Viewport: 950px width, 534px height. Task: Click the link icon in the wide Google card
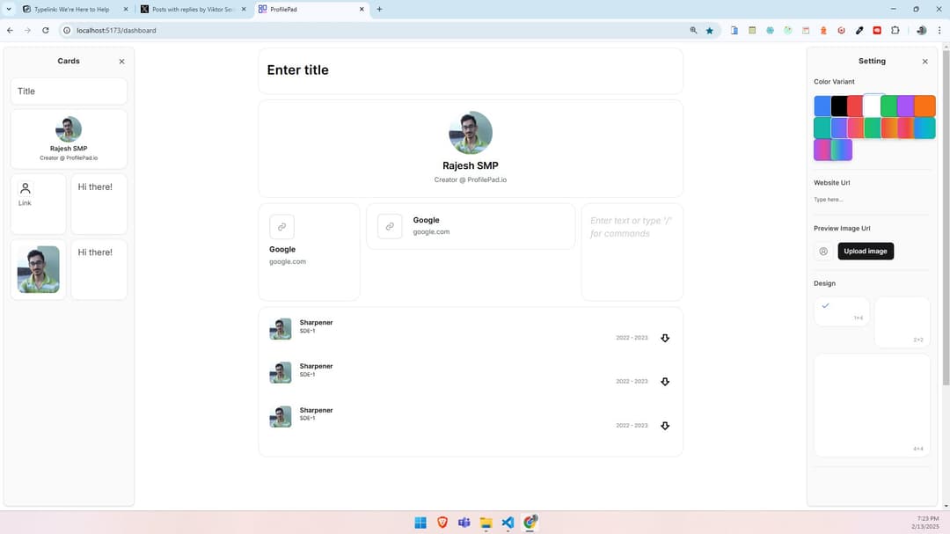pyautogui.click(x=390, y=226)
